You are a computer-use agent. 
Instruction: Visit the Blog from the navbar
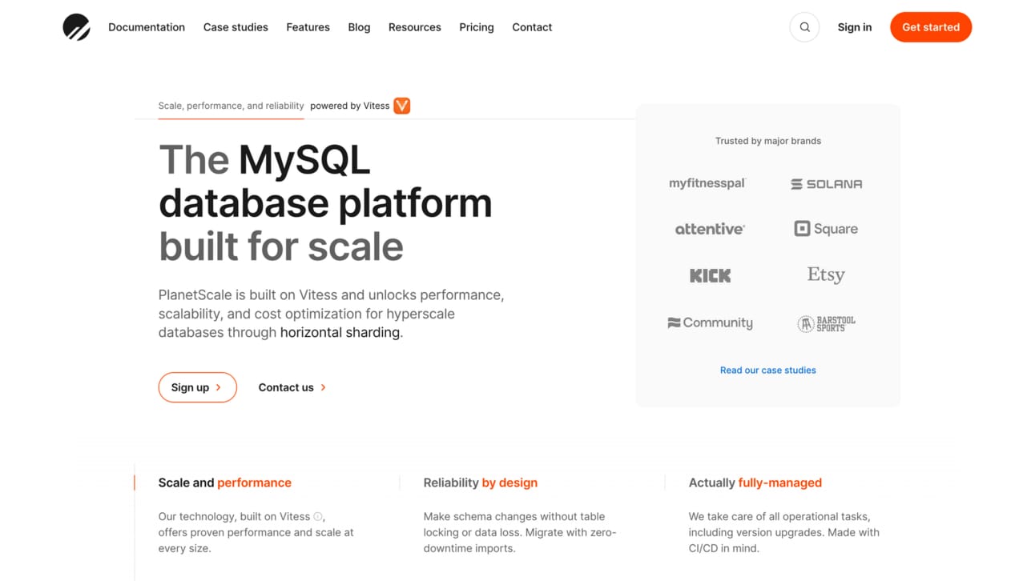359,27
